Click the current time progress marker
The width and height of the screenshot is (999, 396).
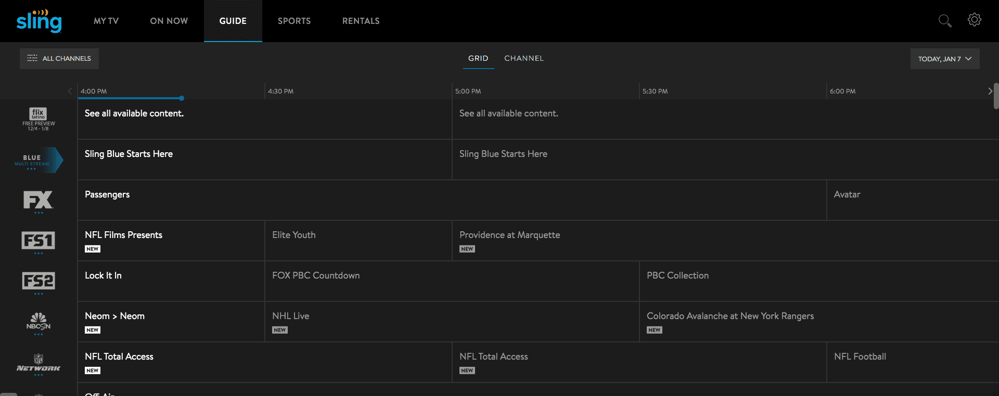[x=182, y=98]
